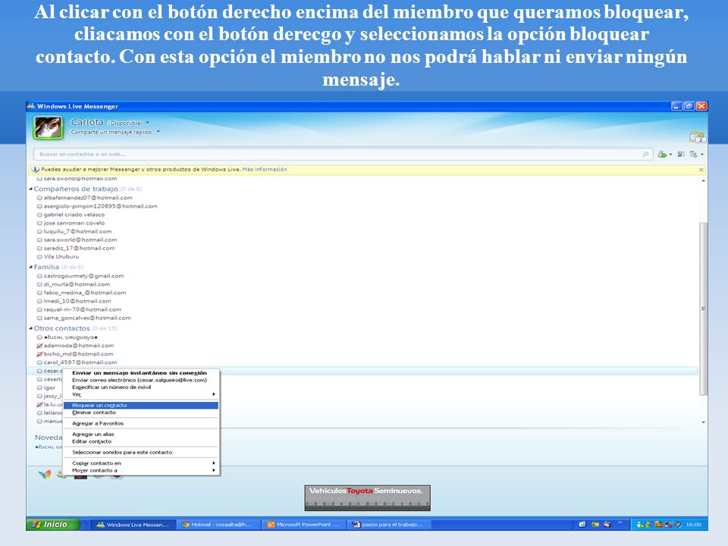Image resolution: width=728 pixels, height=546 pixels.
Task: Choose Agregar a Favoritos
Action: (x=141, y=423)
